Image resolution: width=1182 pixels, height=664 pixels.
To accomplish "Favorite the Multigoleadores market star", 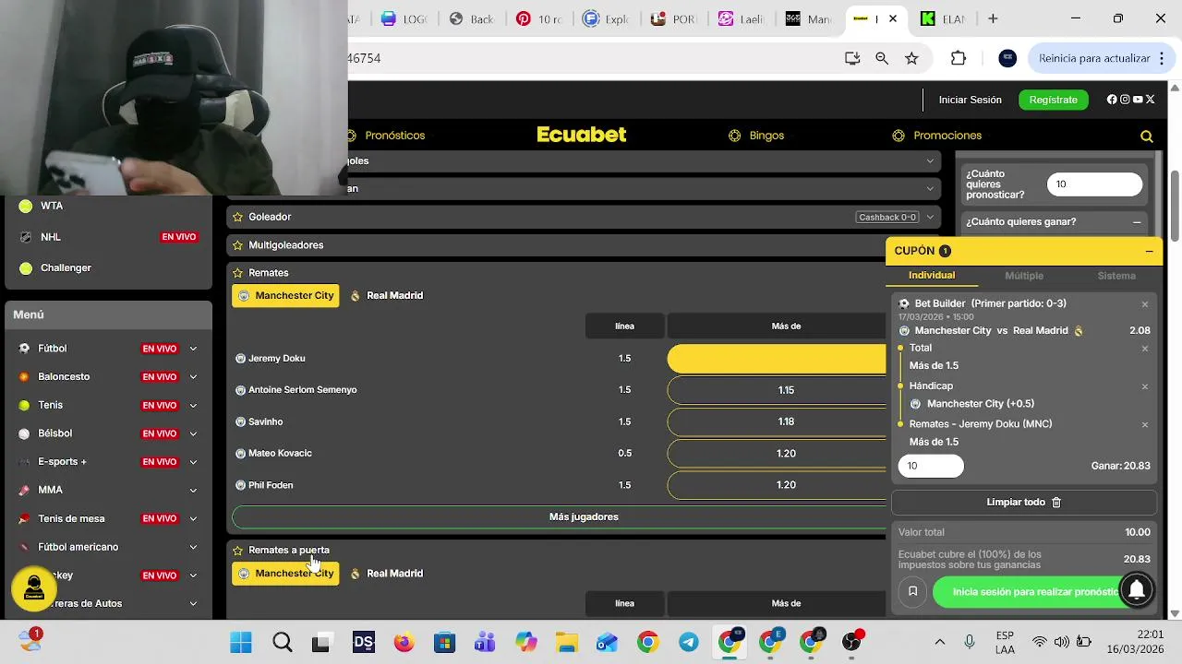I will (x=238, y=245).
